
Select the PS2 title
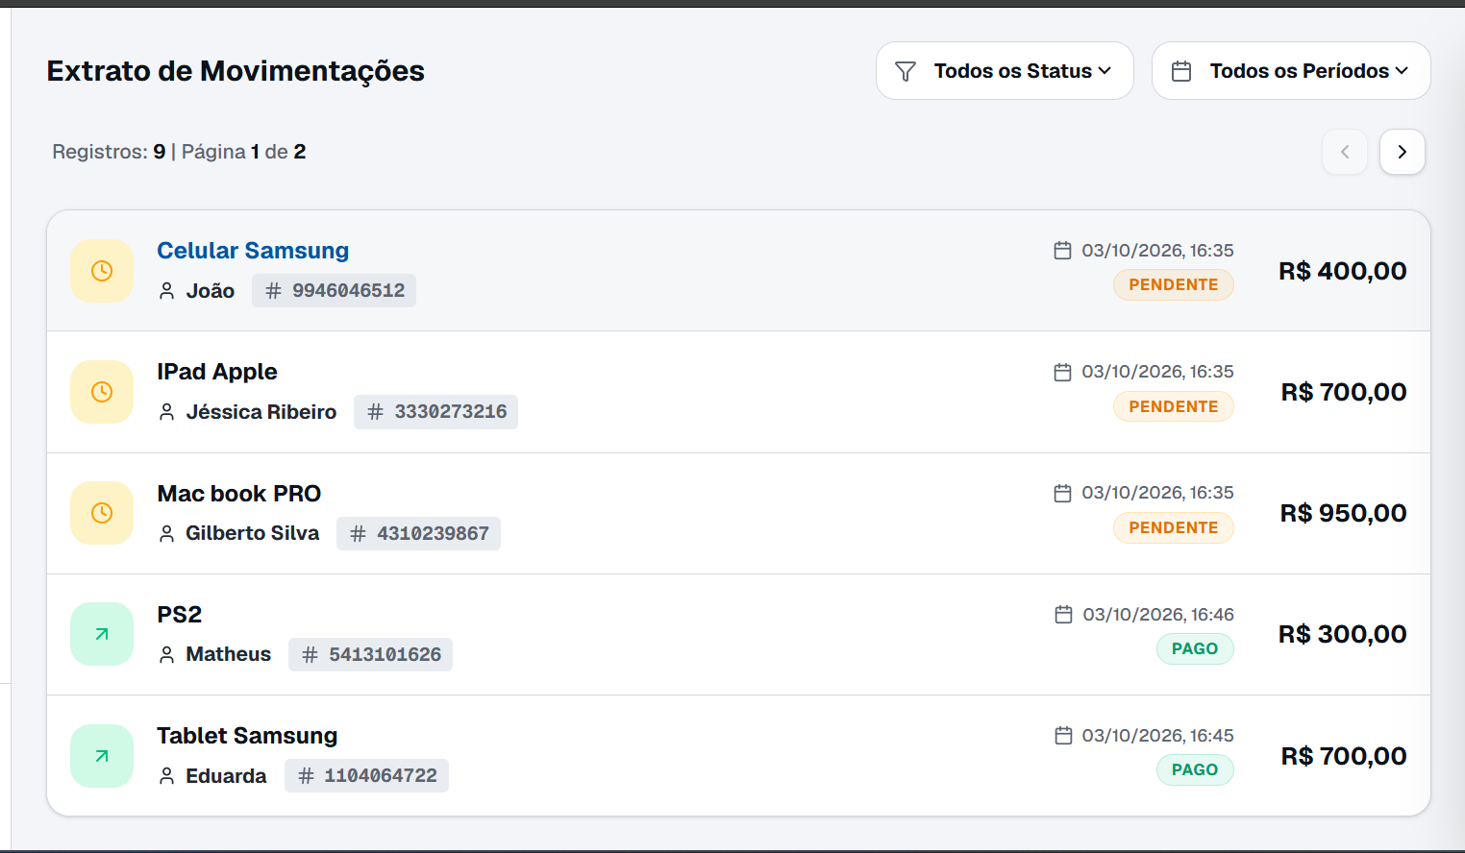point(180,615)
